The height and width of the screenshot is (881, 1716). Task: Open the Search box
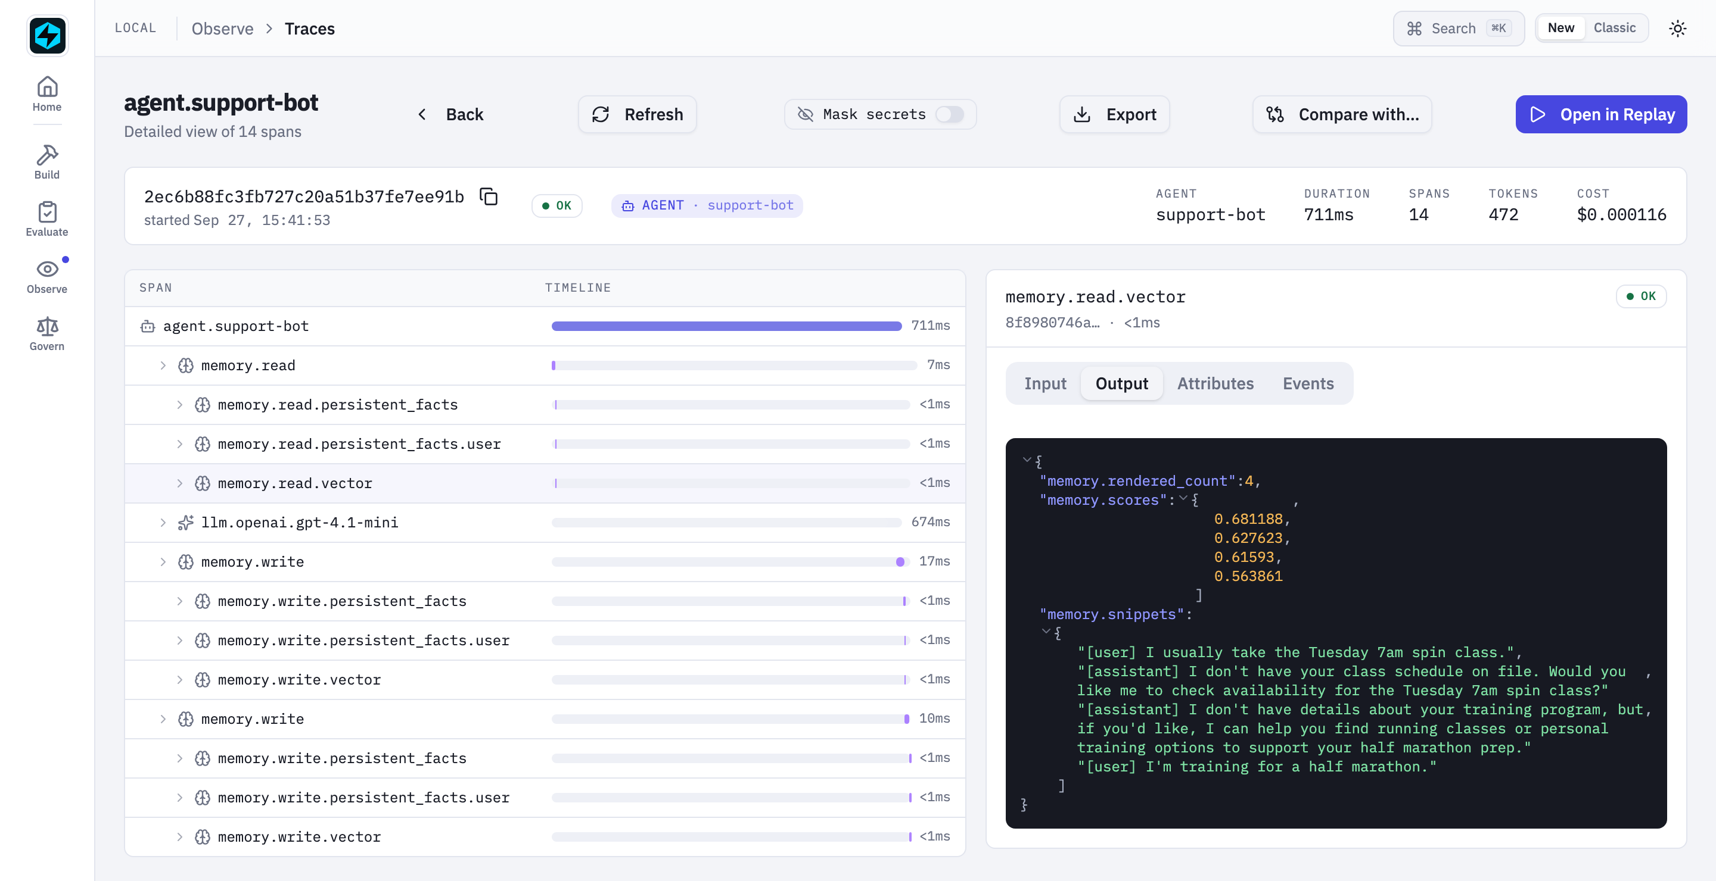coord(1458,28)
